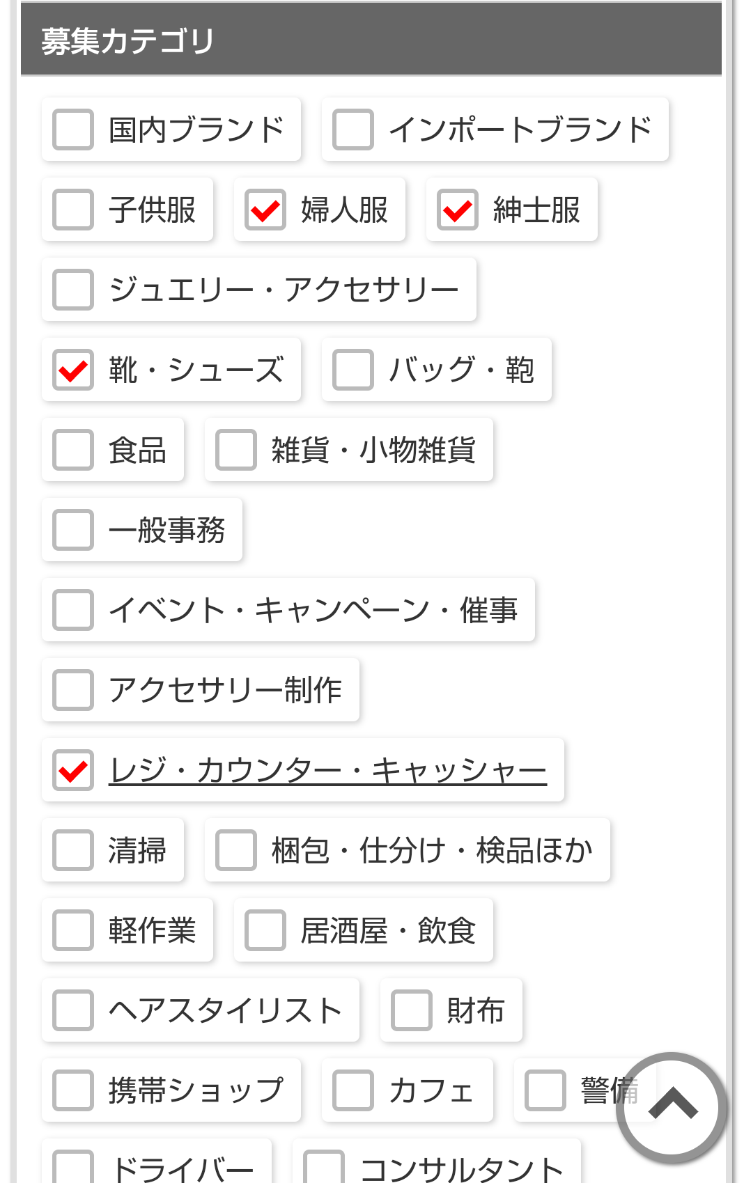Select the ヘアスタイリスト checkbox
The height and width of the screenshot is (1183, 744).
point(73,1010)
